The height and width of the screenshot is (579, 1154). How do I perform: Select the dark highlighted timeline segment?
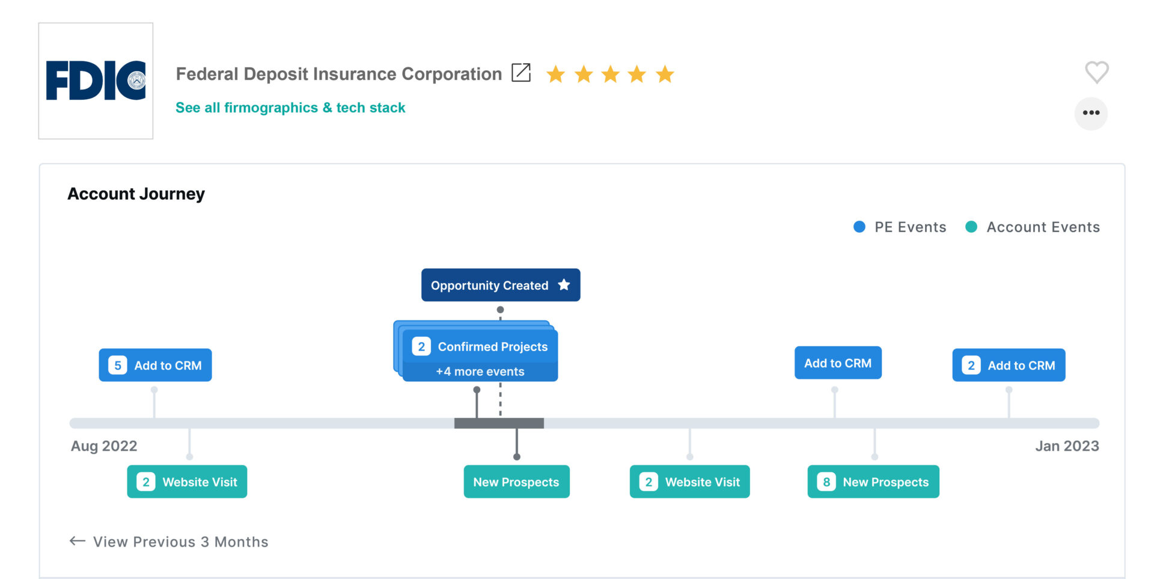(x=499, y=423)
